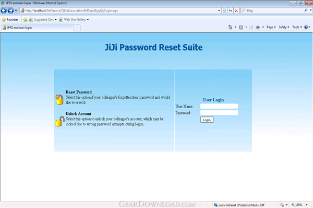The image size is (313, 208).
Task: Select the JPRS end user login tab
Action: (x=37, y=28)
